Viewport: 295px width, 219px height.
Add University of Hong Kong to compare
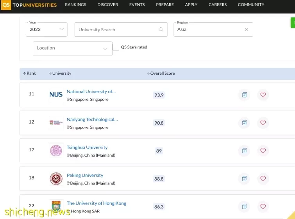[x=244, y=206]
